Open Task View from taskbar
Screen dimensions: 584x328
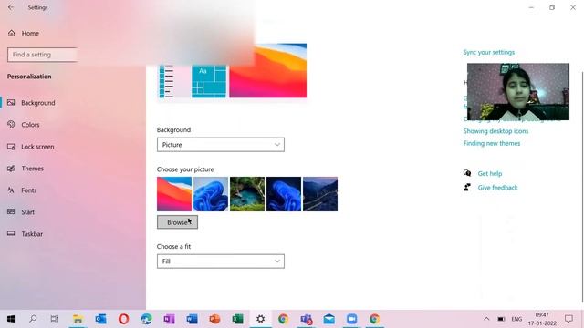55,319
